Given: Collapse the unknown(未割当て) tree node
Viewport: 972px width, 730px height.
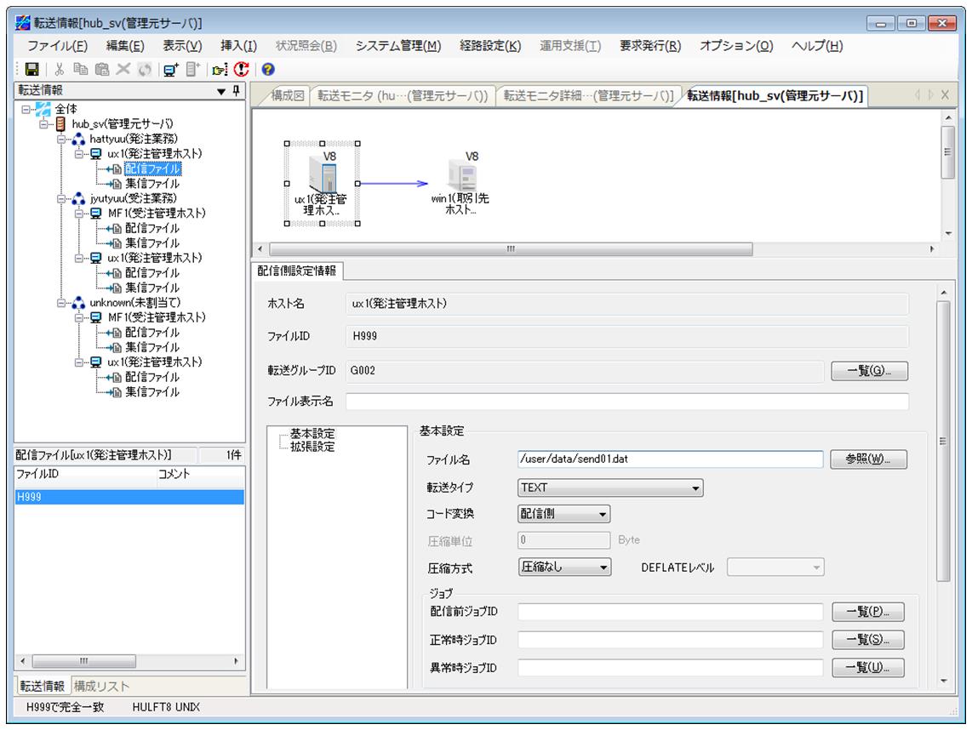Looking at the screenshot, I should (x=62, y=302).
